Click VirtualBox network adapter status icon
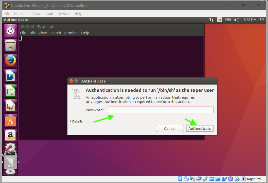Viewport: 268px width, 183px height. pyautogui.click(x=199, y=179)
